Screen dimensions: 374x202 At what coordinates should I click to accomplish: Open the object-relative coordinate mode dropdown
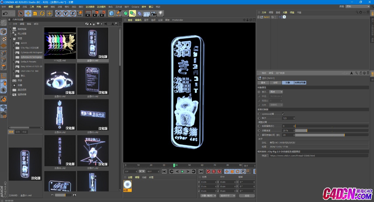pyautogui.click(x=209, y=196)
